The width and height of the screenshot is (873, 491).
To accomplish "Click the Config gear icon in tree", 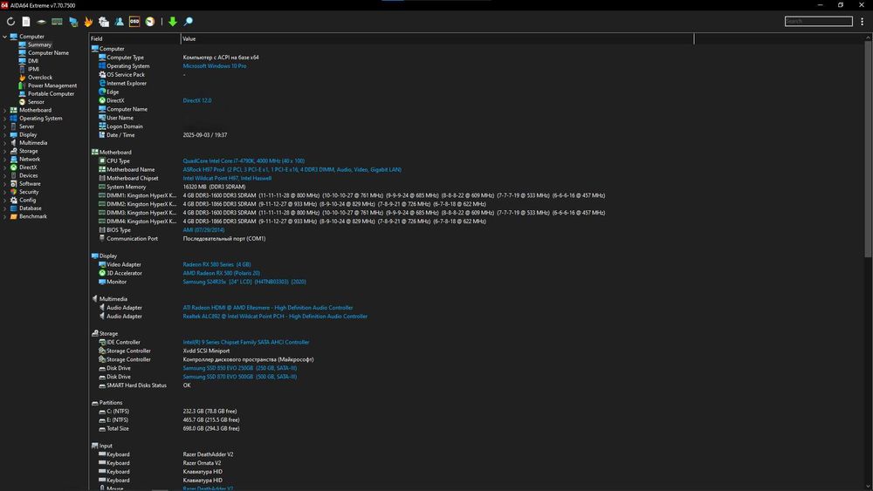I will click(13, 201).
